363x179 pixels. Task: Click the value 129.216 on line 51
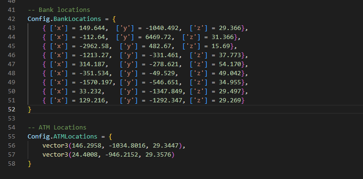pyautogui.click(x=92, y=100)
